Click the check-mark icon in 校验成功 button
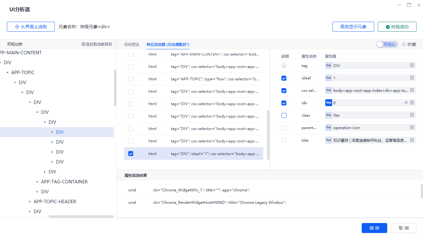The height and width of the screenshot is (237, 423). pyautogui.click(x=388, y=27)
